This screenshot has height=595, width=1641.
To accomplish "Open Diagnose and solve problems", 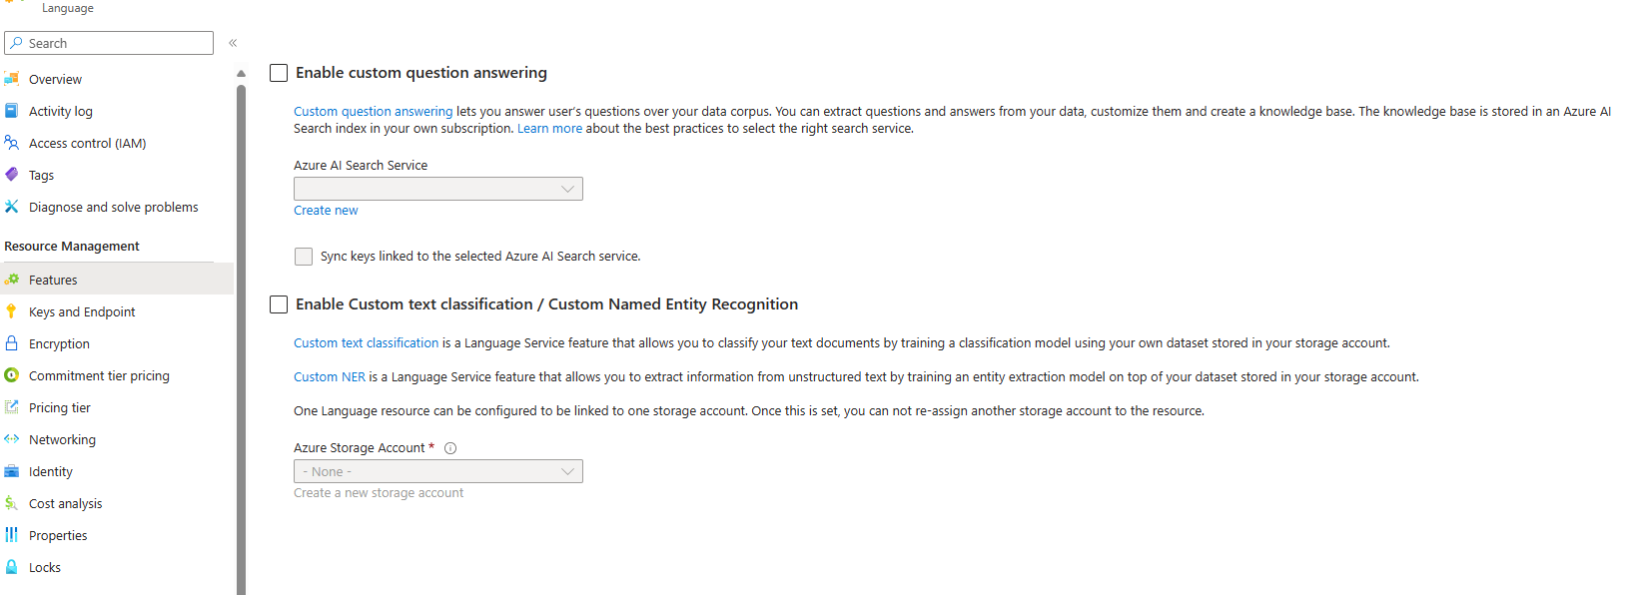I will point(113,206).
